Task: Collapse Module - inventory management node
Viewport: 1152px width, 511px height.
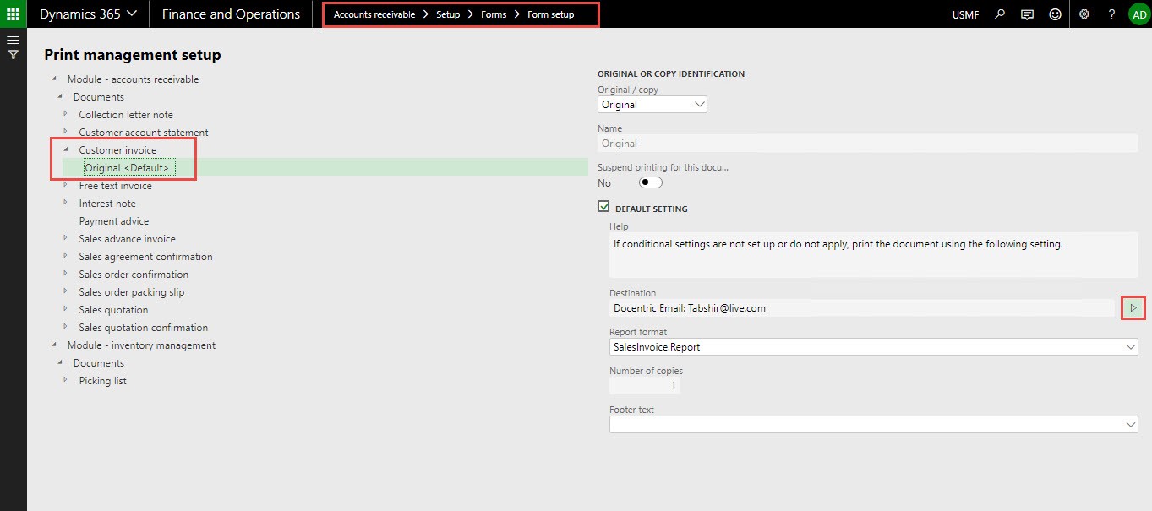Action: (55, 345)
